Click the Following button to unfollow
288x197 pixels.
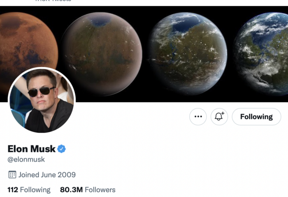click(256, 117)
